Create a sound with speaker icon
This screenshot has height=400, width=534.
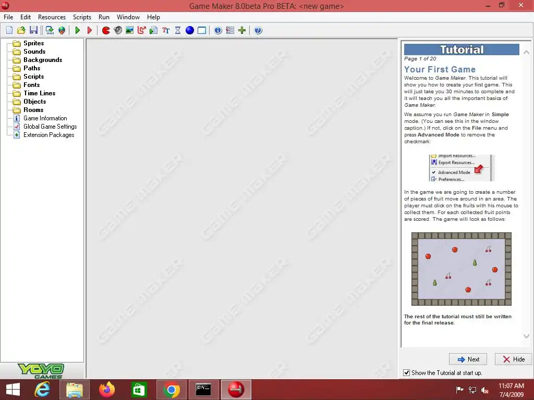[x=118, y=30]
